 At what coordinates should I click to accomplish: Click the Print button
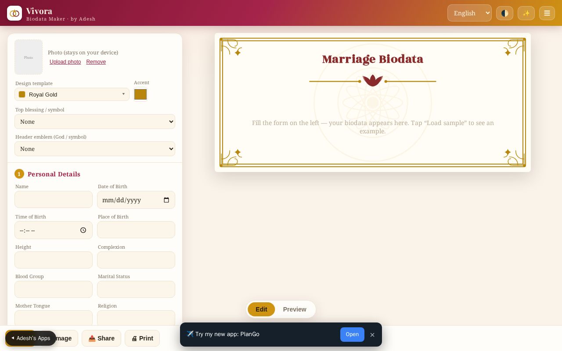142,338
